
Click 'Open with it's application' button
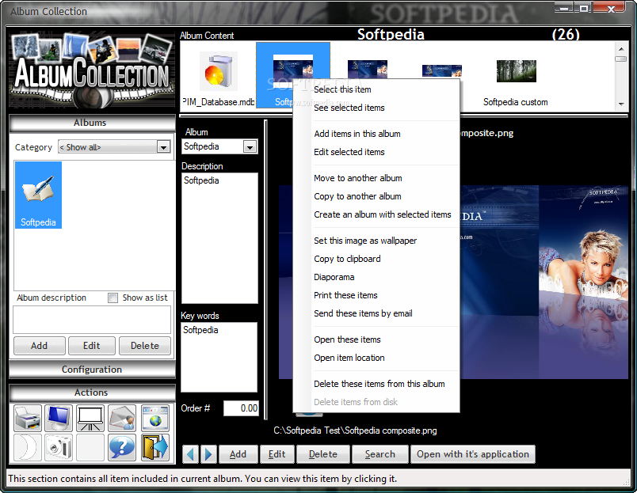pyautogui.click(x=473, y=454)
